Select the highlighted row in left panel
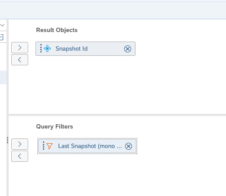 [x=3, y=77]
